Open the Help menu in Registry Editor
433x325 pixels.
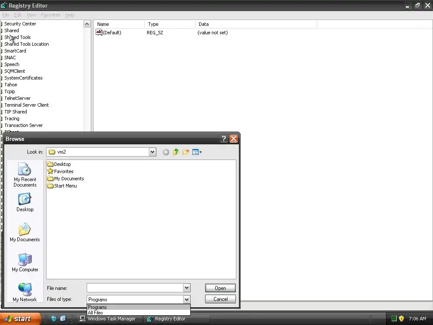[x=70, y=15]
